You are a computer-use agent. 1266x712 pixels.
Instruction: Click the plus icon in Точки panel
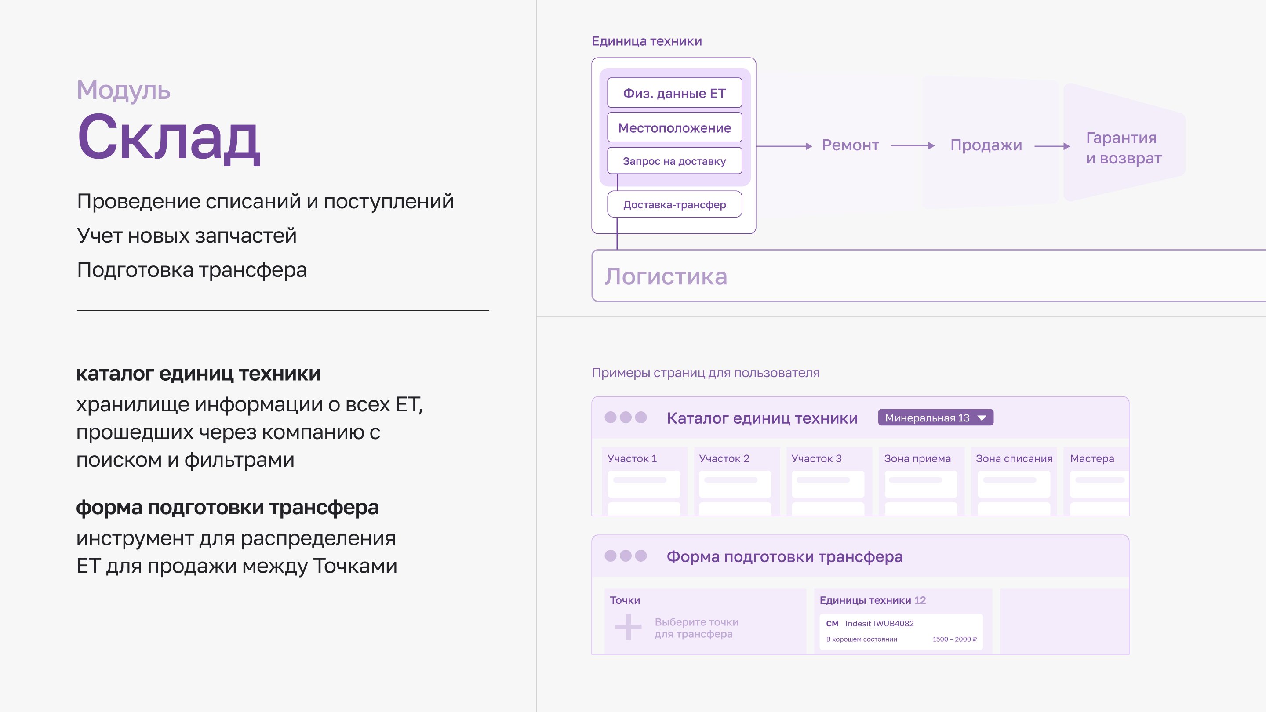[628, 627]
